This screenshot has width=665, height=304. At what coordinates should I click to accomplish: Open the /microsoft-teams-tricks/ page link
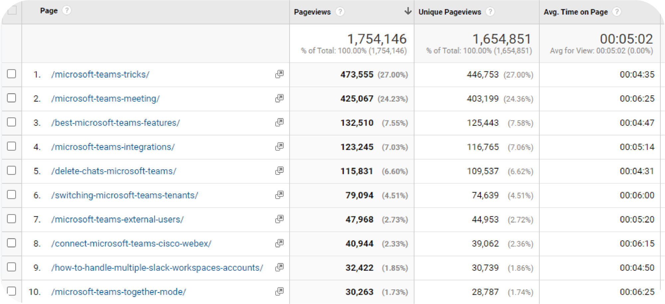100,74
